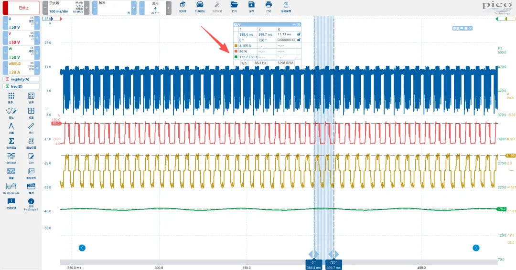516x270 pixels.
Task: Click the guided test car icon
Action: click(x=199, y=6)
